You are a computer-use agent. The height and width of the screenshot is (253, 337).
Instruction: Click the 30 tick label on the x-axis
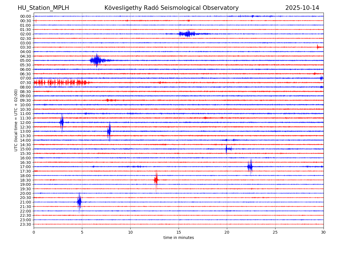(324, 232)
